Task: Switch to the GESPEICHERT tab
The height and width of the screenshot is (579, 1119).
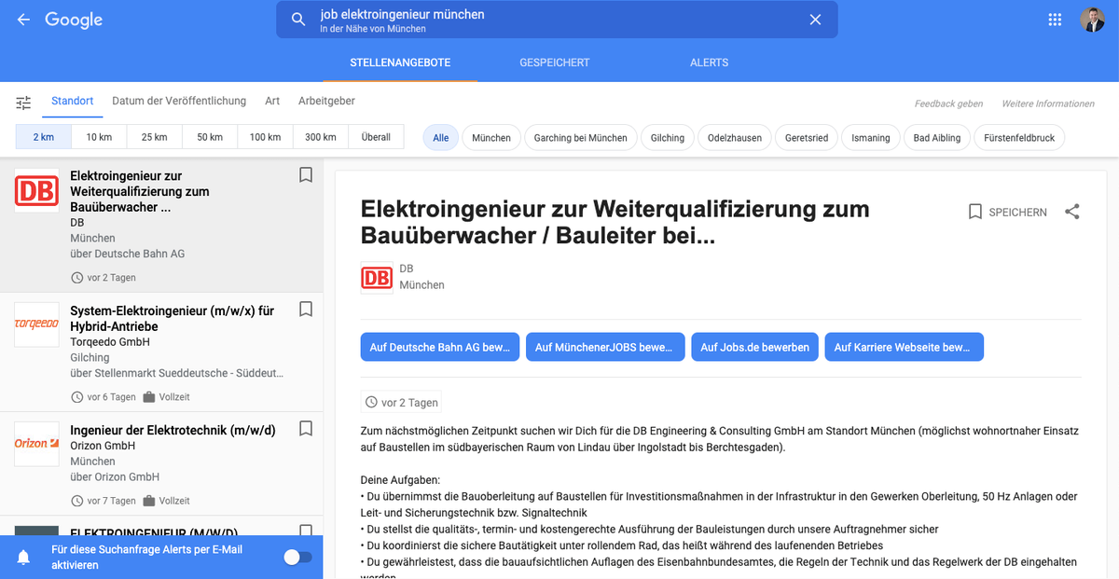Action: coord(555,62)
